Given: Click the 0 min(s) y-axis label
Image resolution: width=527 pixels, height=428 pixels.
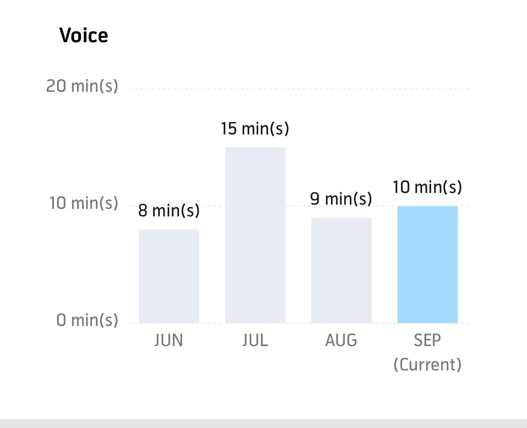Looking at the screenshot, I should (x=87, y=320).
